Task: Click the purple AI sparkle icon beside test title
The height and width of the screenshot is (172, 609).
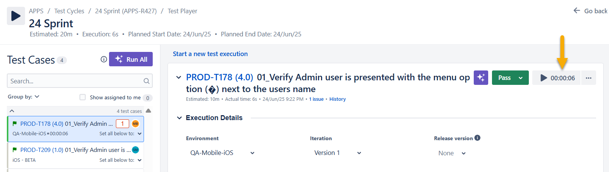Action: [481, 78]
